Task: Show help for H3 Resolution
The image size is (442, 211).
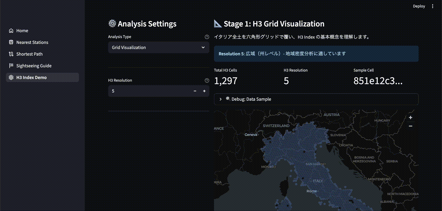Action: click(207, 80)
